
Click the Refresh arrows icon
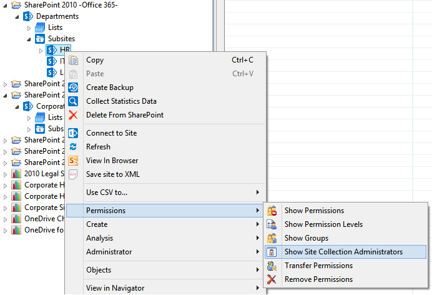(x=73, y=147)
